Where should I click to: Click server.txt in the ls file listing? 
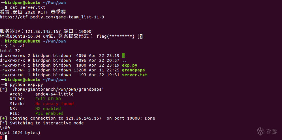pos(134,75)
